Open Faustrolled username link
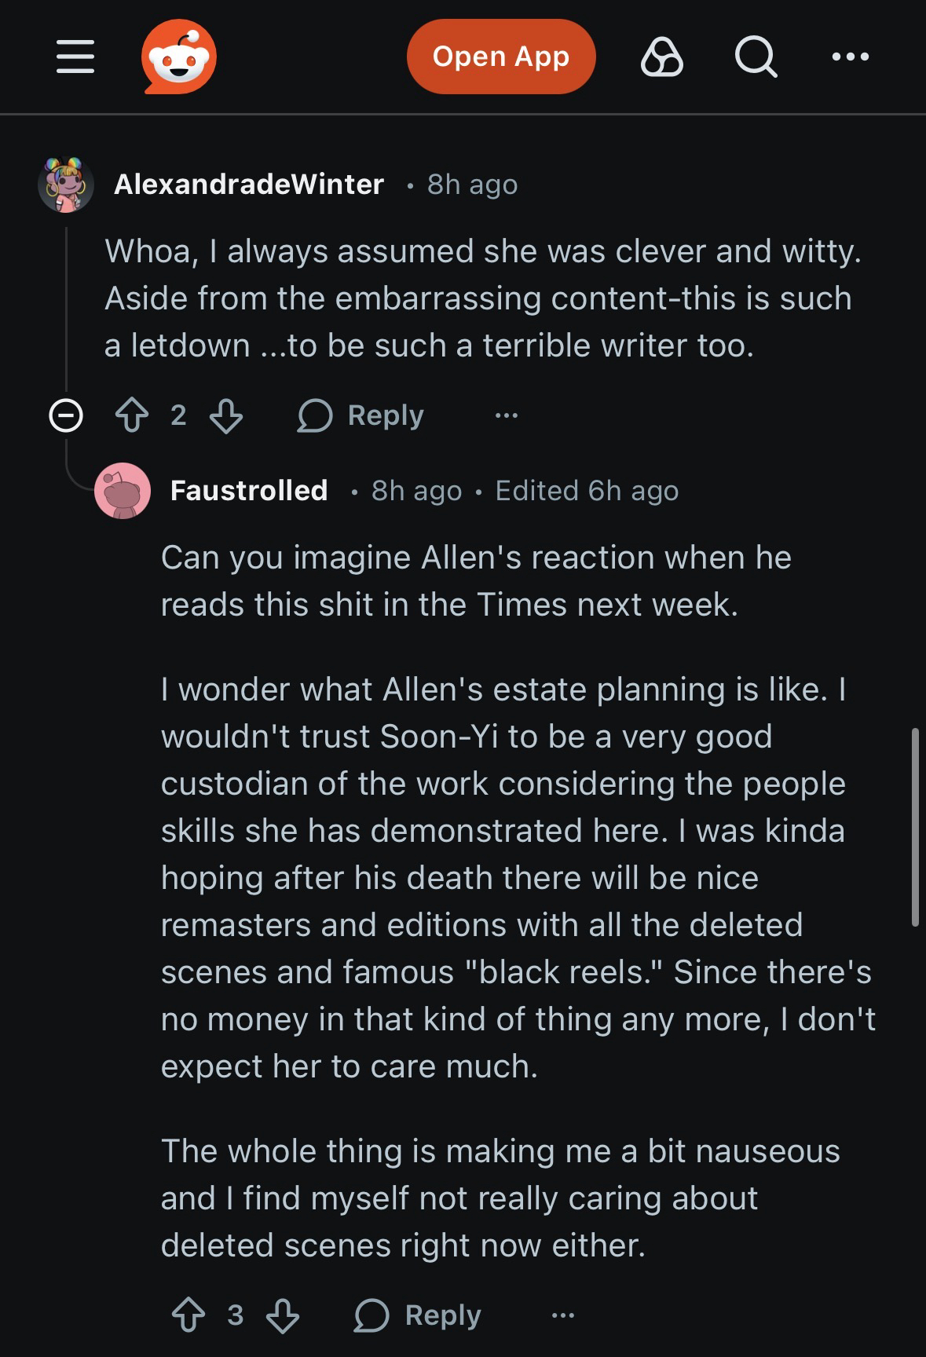The height and width of the screenshot is (1357, 926). coord(249,491)
